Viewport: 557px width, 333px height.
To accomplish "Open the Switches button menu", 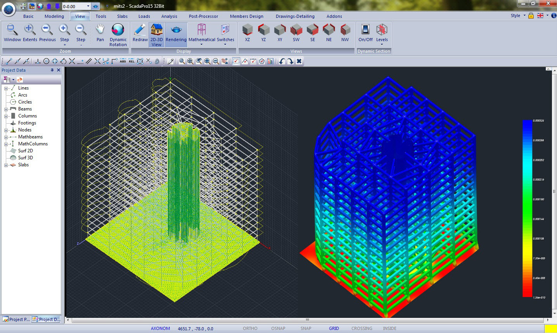I will pos(225,35).
